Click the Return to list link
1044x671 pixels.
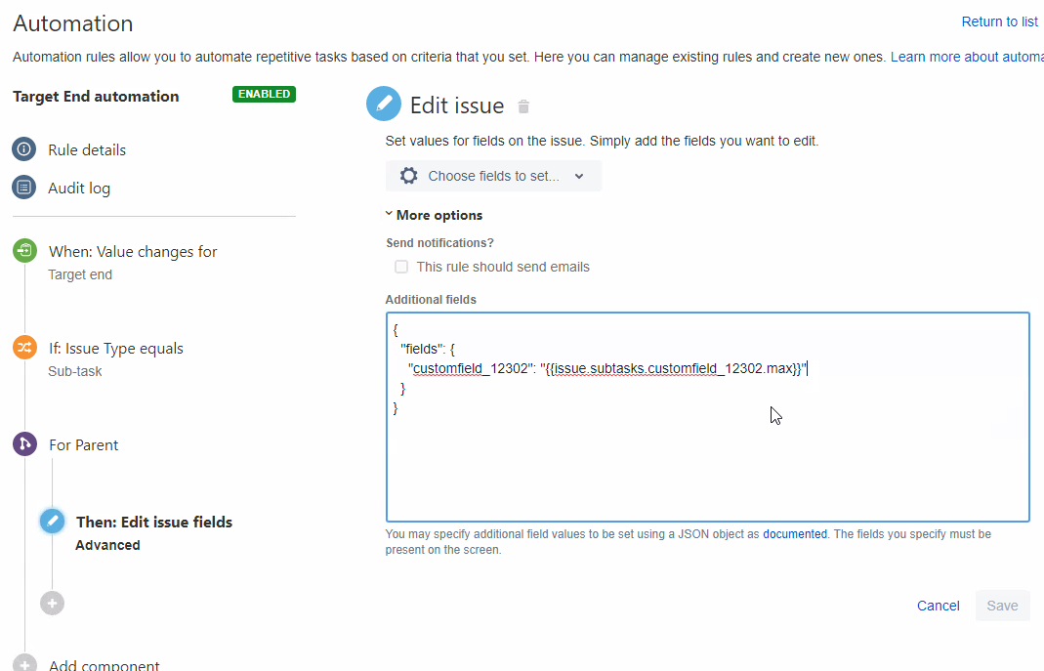(999, 21)
